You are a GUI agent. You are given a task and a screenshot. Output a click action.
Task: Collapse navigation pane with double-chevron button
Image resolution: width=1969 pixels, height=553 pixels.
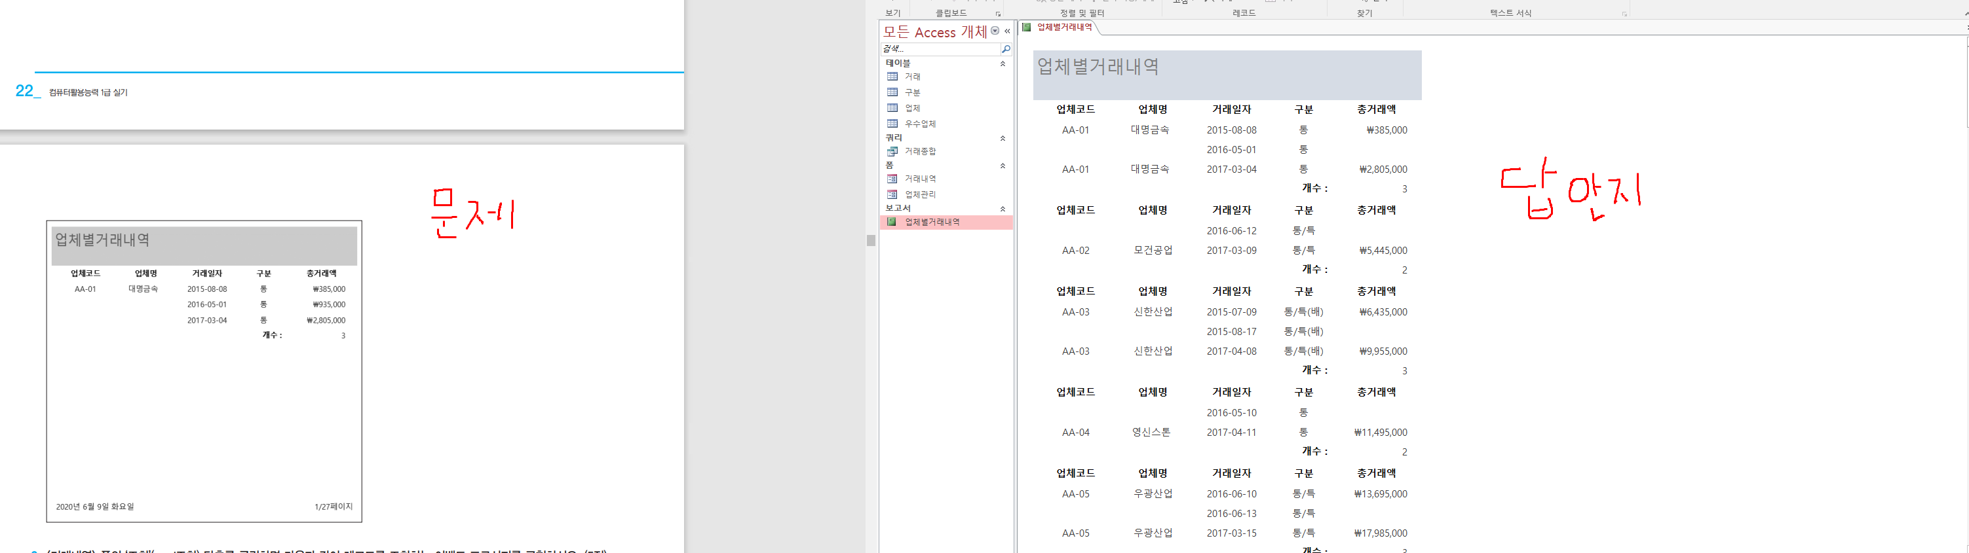pos(1006,31)
